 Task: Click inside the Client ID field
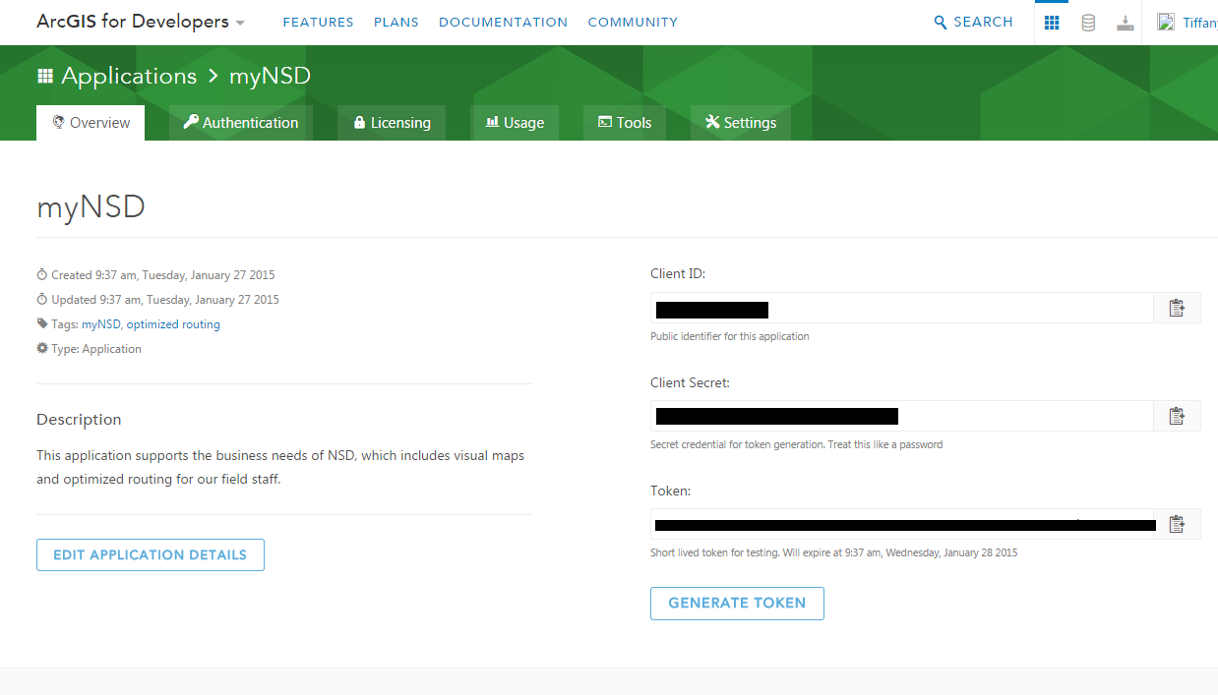(x=902, y=308)
